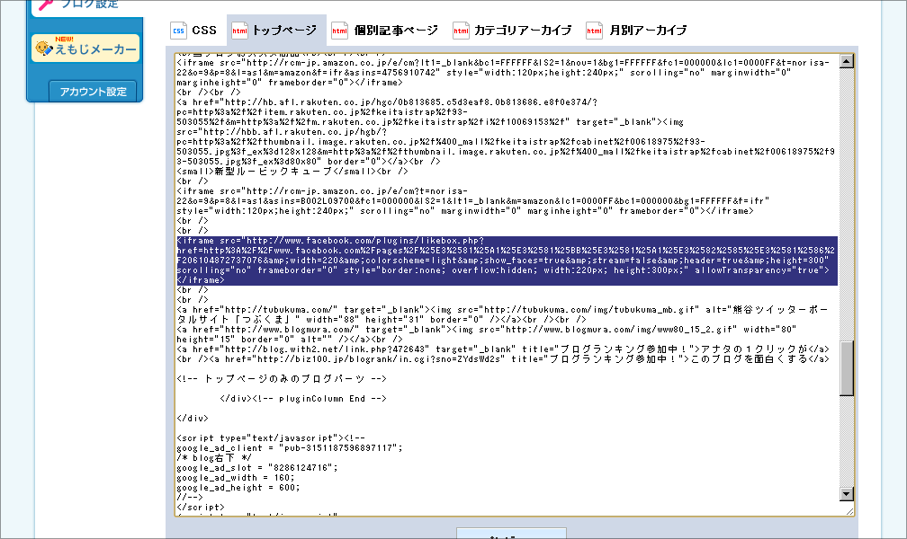Click the text アナタの１クリックが in code
The image size is (907, 539).
point(754,349)
